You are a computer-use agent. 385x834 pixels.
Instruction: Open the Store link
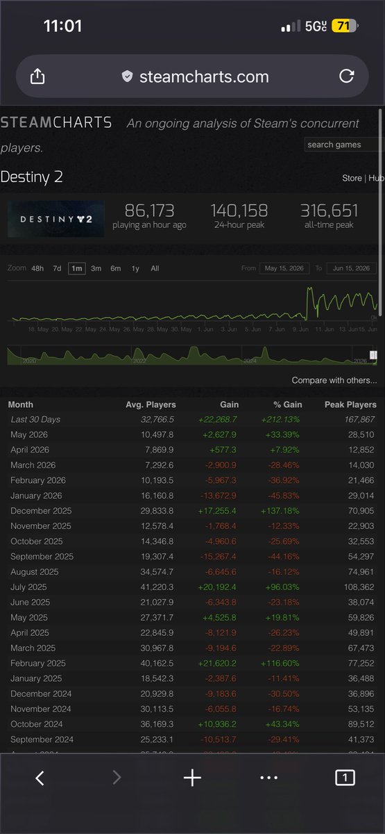[352, 178]
